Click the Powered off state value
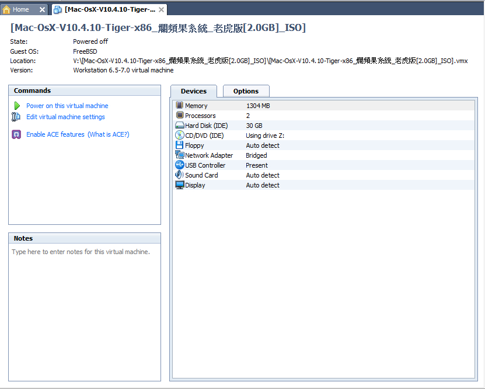Viewport: 485px width, 389px height. pos(90,41)
